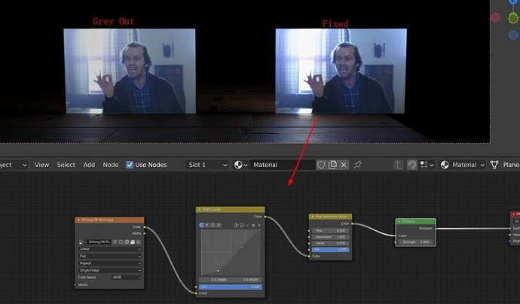520x304 pixels.
Task: Click the material name field
Action: coord(282,165)
